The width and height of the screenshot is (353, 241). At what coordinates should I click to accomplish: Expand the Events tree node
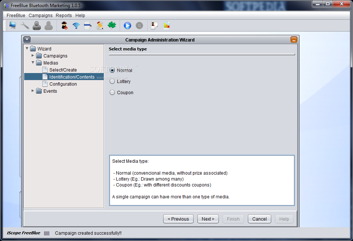[33, 90]
